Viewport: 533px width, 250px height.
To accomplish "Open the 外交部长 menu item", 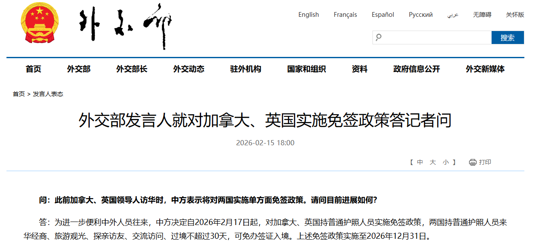I will pos(132,69).
